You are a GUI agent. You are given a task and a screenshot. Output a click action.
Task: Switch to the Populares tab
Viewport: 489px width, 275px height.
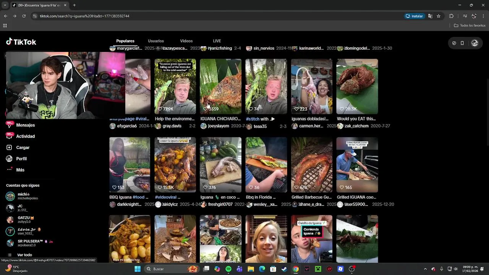click(125, 41)
